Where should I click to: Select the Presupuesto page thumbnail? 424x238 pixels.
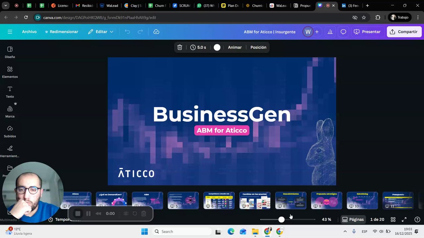tap(398, 200)
